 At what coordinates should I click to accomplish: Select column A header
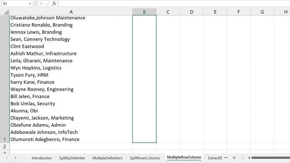71,12
